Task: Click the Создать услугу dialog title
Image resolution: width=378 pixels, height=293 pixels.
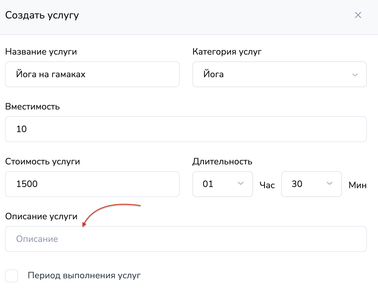Action: click(42, 15)
